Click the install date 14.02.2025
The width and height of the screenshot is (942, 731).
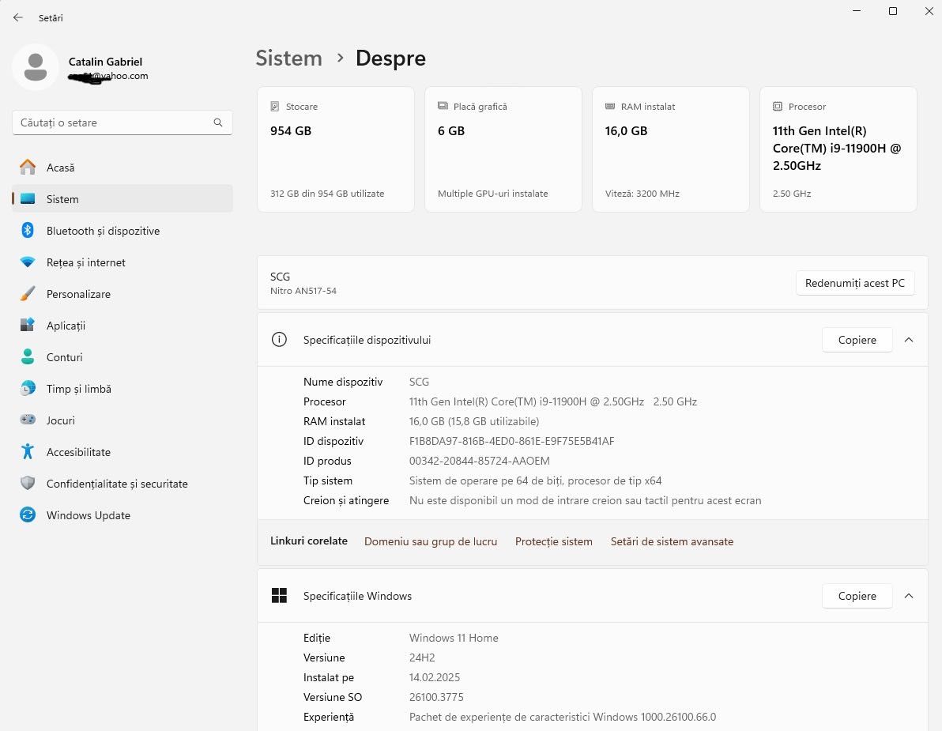pyautogui.click(x=435, y=677)
